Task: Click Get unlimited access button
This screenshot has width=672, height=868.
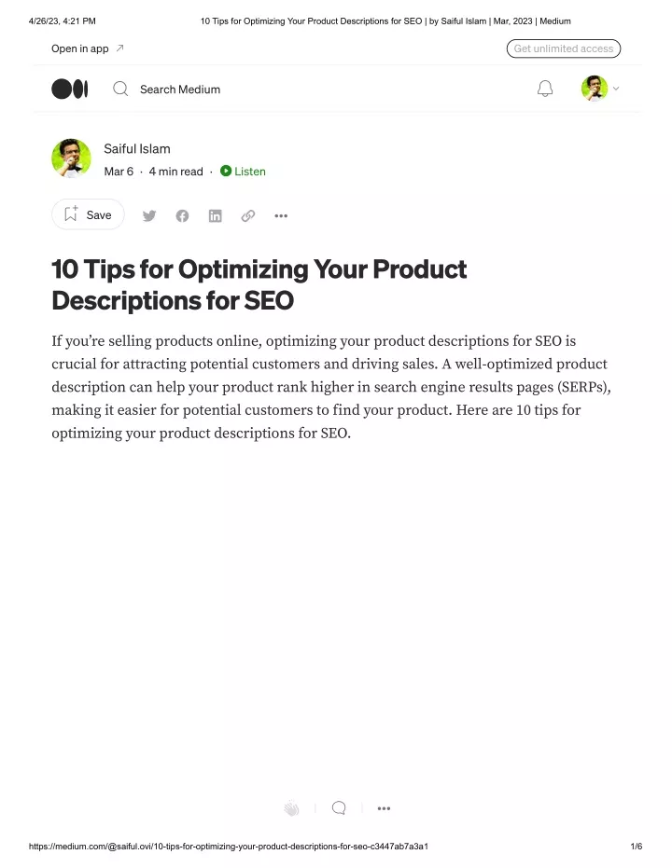Action: [x=564, y=48]
